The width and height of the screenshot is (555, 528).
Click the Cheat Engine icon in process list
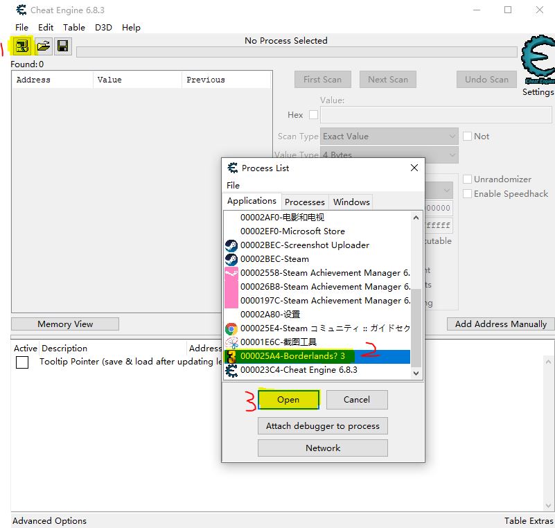pyautogui.click(x=231, y=370)
